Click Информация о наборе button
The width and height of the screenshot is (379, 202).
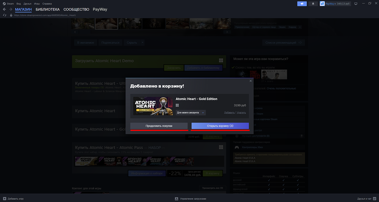coord(147,173)
